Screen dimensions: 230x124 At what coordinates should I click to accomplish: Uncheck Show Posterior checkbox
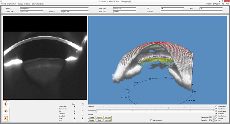[216, 116]
